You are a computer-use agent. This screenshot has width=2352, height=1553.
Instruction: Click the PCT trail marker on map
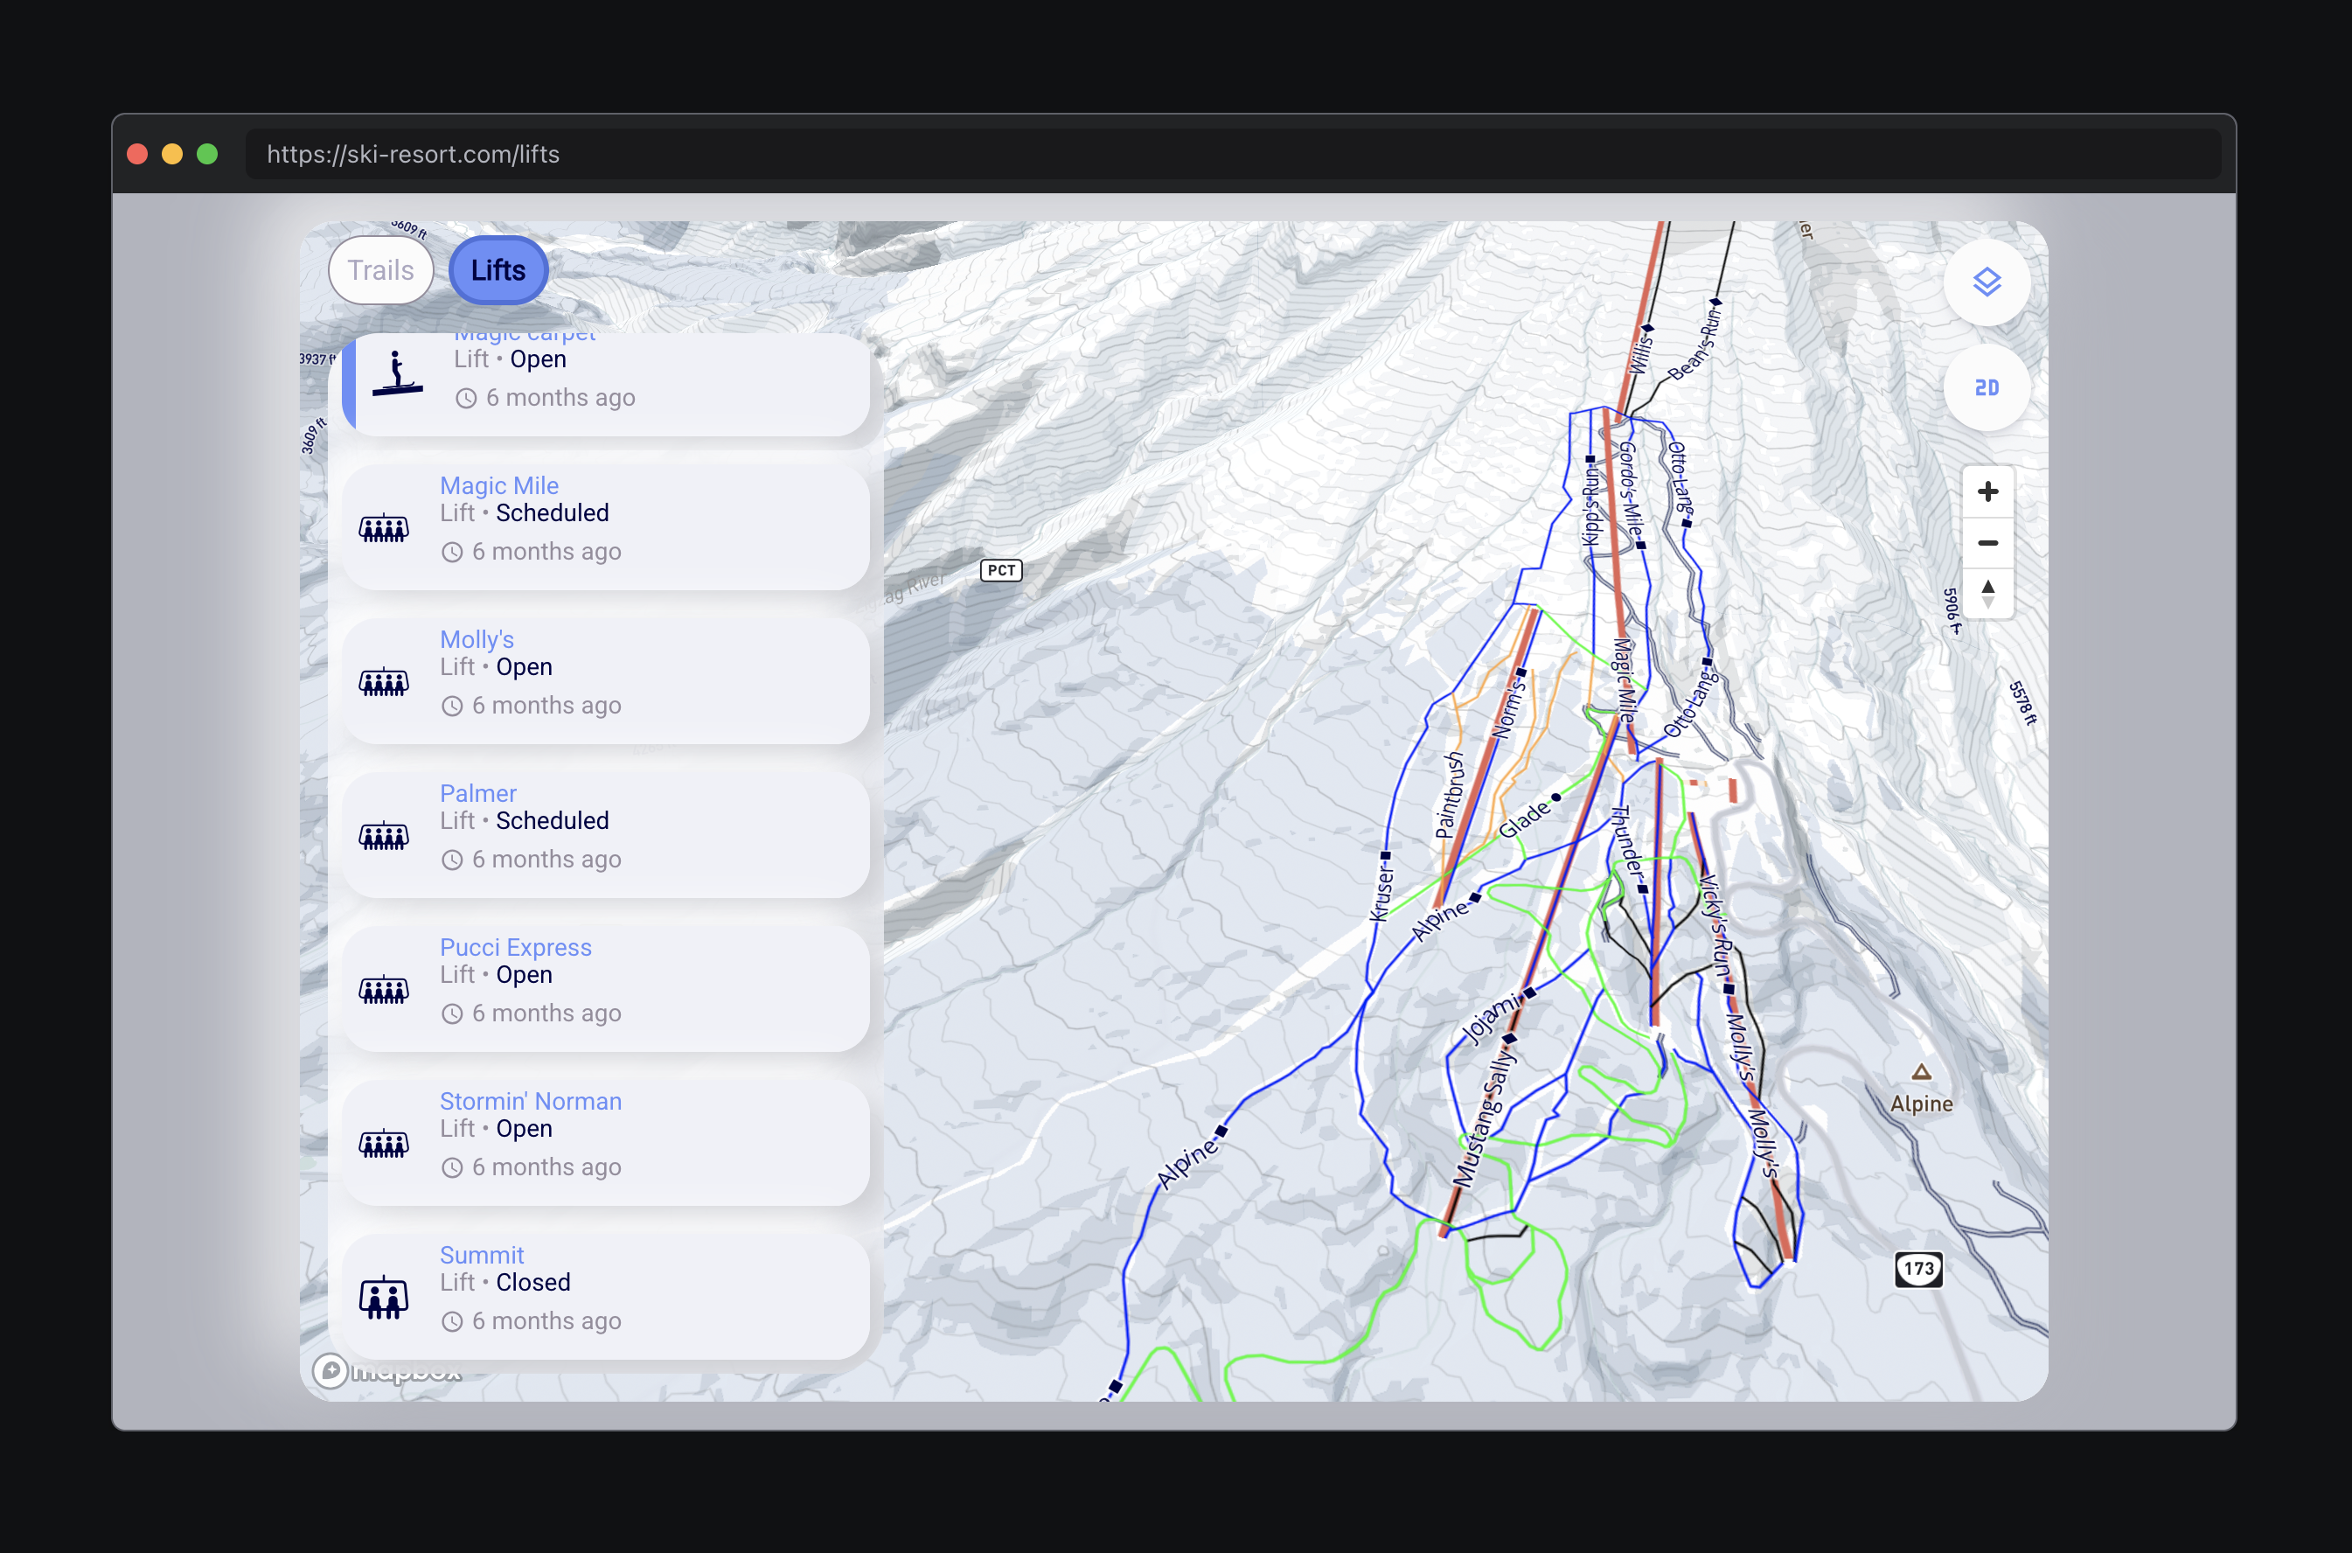coord(1000,570)
